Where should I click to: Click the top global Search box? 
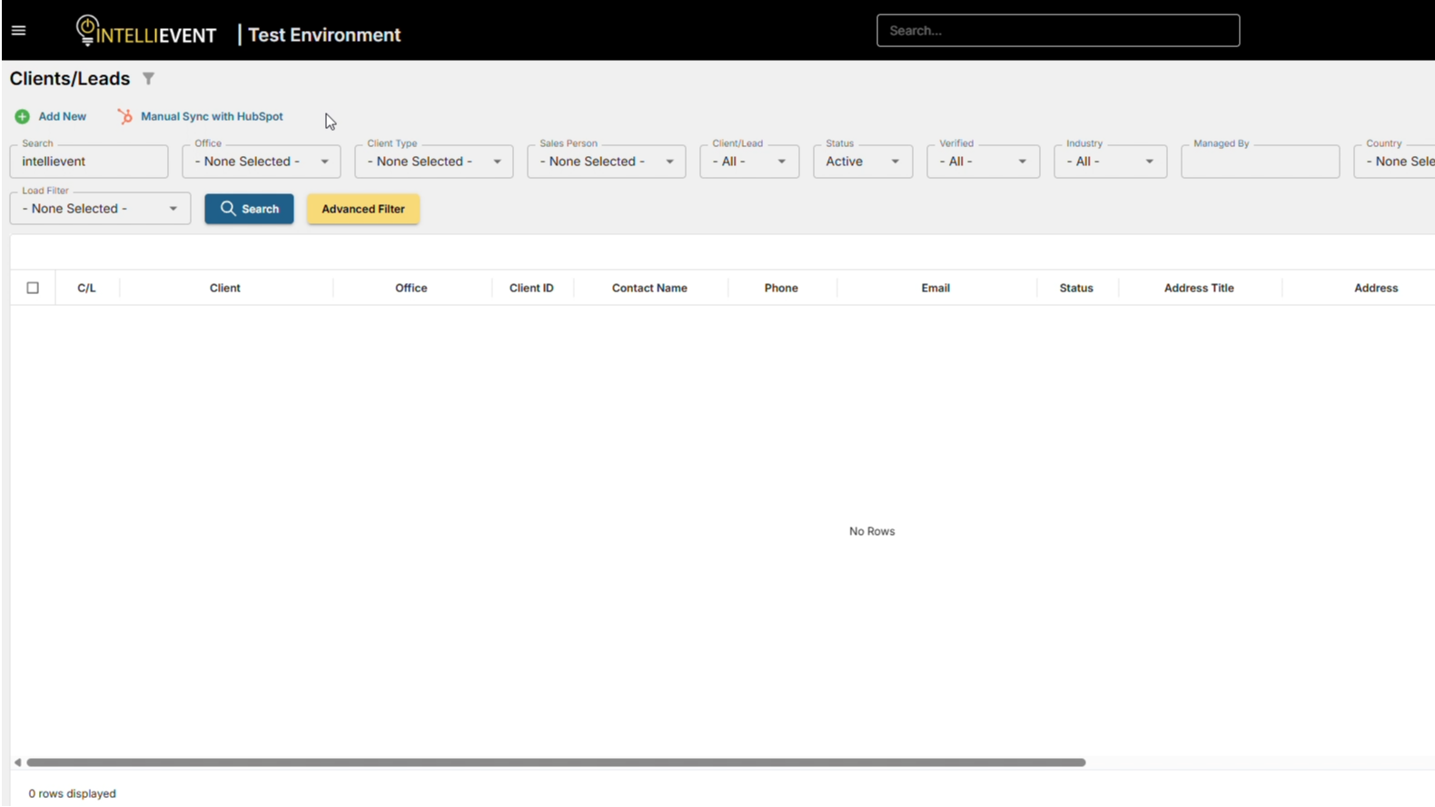(x=1058, y=31)
